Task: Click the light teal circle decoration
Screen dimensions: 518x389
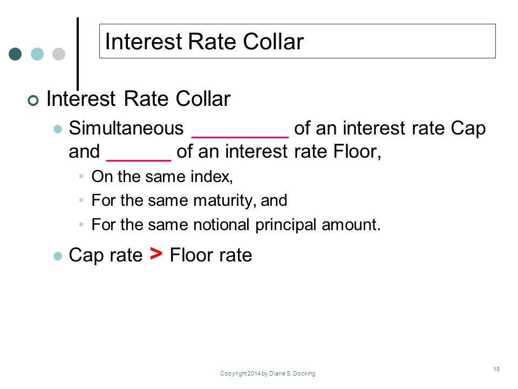Action: point(37,54)
